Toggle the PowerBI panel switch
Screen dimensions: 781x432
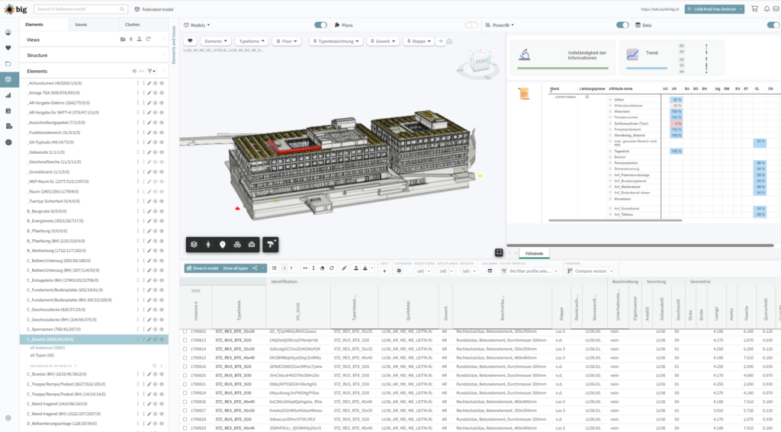622,24
